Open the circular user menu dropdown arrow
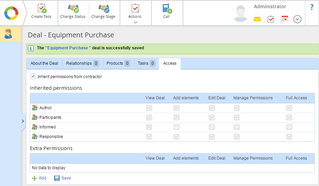Image resolution: width=319 pixels, height=186 pixels. [x=297, y=19]
